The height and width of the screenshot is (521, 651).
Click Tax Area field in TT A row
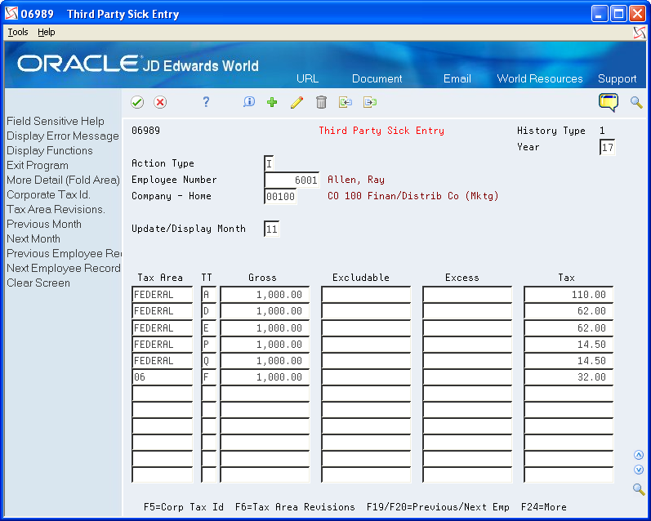(163, 295)
